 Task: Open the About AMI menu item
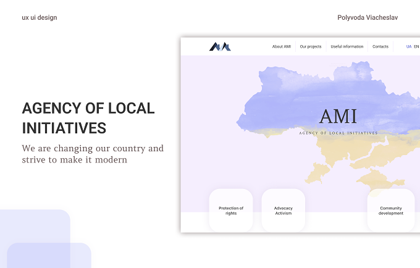(282, 46)
